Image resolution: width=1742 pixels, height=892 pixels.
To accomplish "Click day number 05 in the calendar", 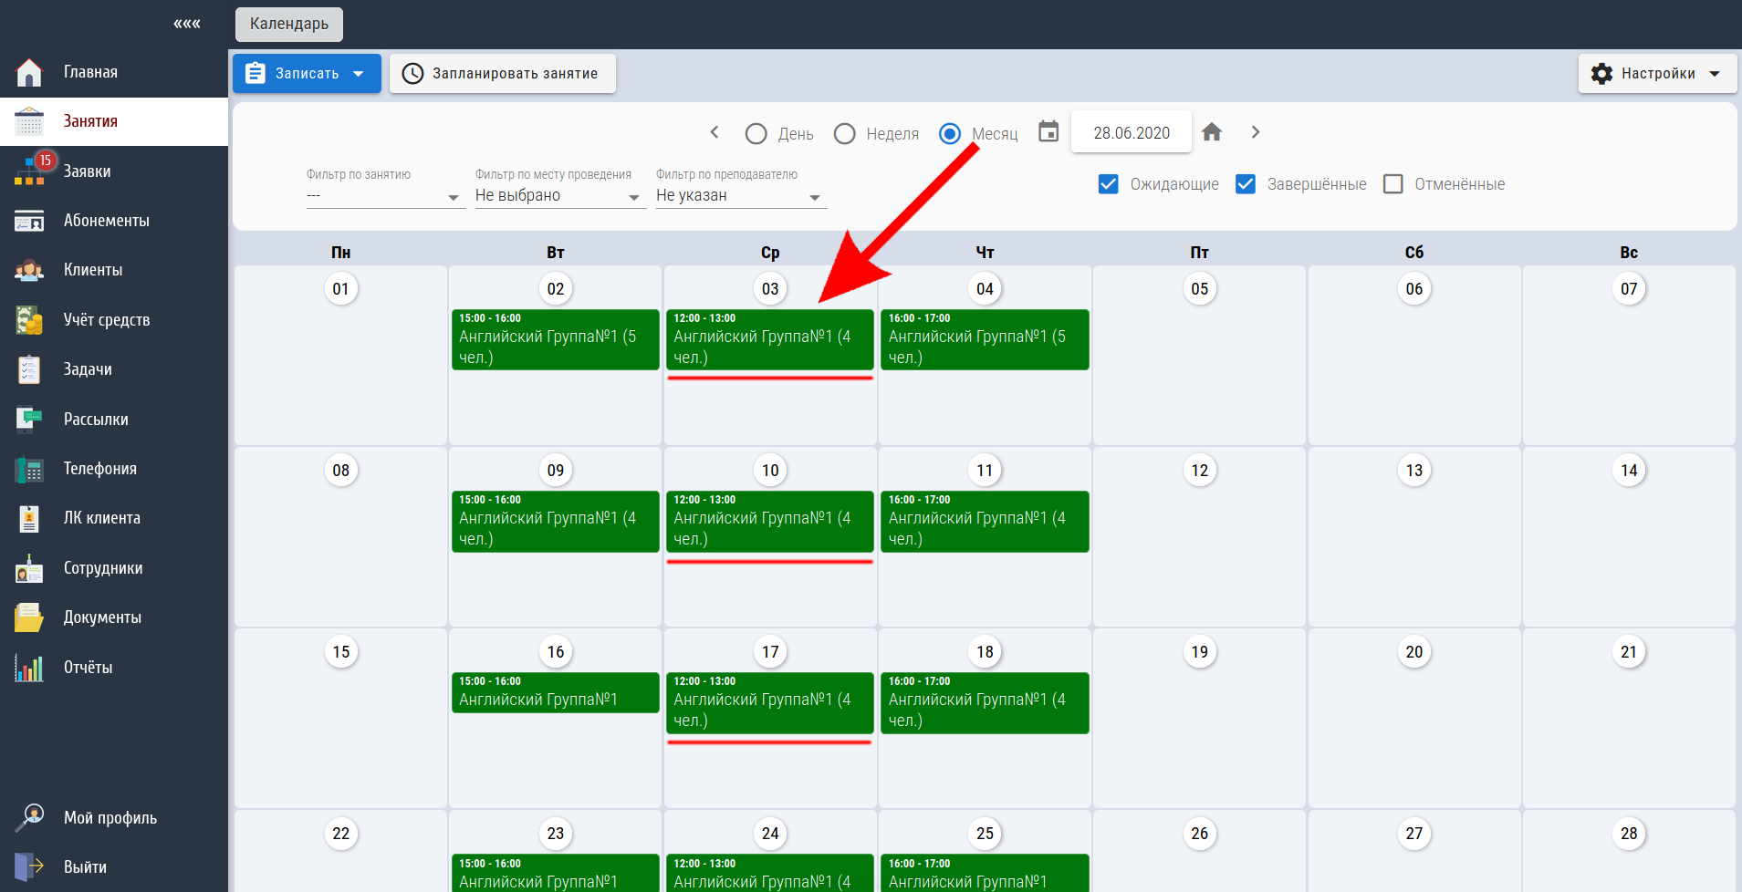I will point(1200,289).
